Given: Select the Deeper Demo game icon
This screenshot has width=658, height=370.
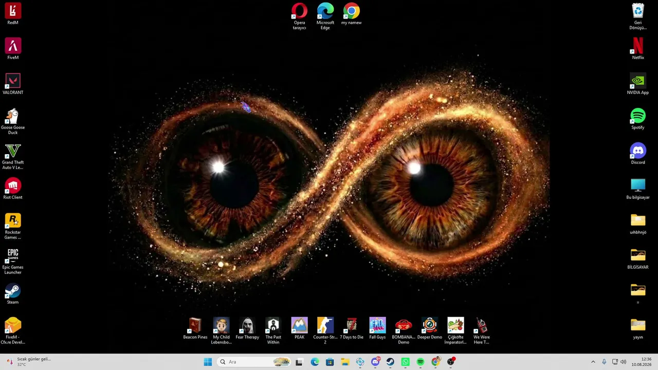Looking at the screenshot, I should (430, 328).
